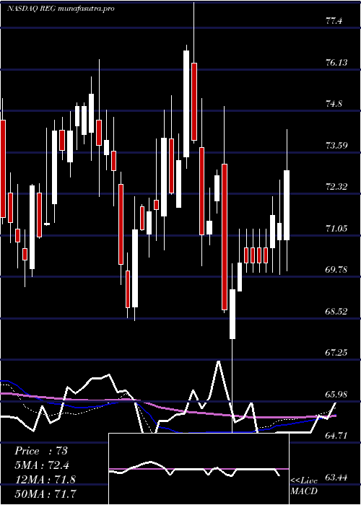Select the 74.8 price axis label
The width and height of the screenshot is (361, 505).
pos(334,104)
